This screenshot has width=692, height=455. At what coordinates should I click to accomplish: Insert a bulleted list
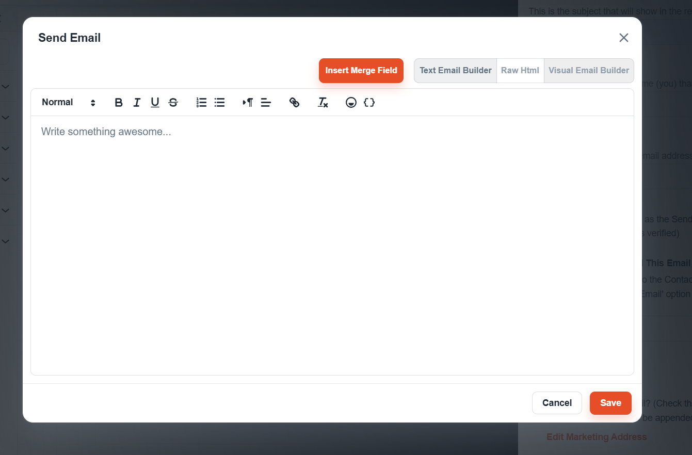point(219,103)
